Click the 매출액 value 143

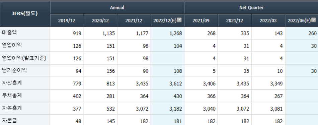click(279, 34)
